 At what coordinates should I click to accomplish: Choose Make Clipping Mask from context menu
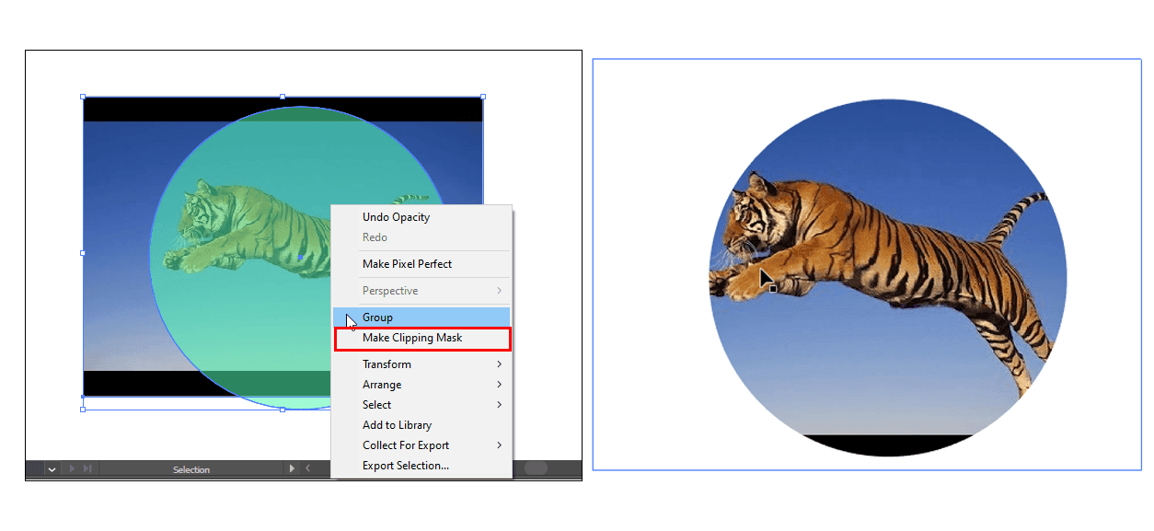tap(412, 338)
